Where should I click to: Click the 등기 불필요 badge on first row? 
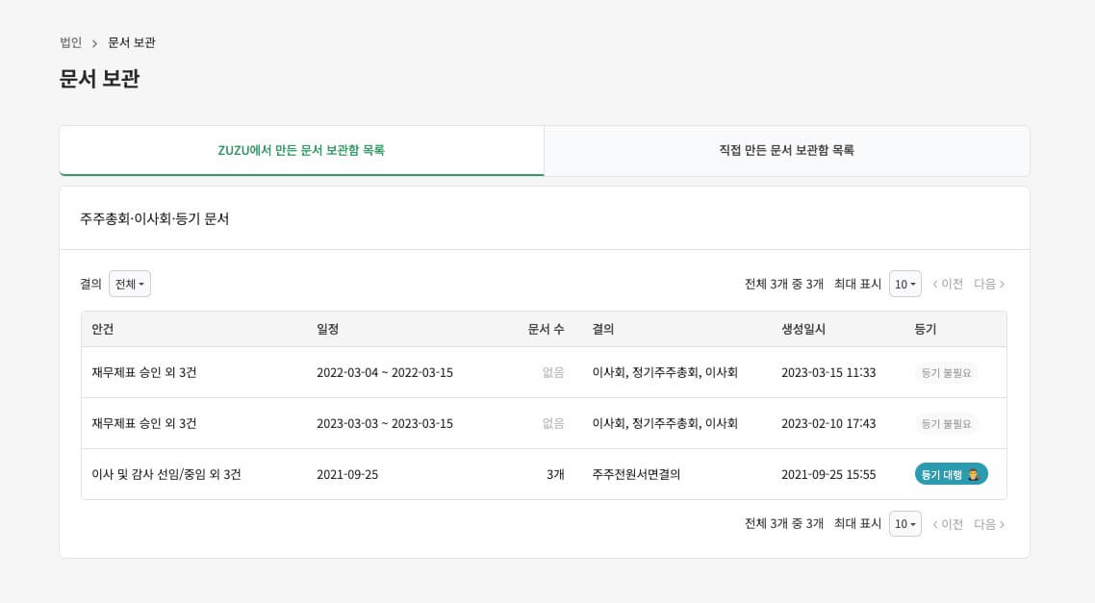(x=946, y=372)
